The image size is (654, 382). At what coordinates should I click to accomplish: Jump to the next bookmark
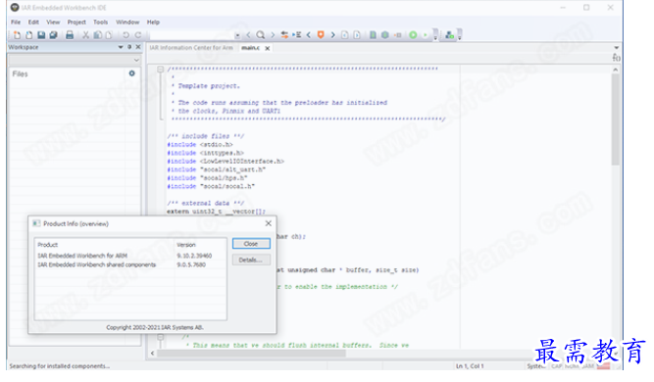pyautogui.click(x=332, y=35)
